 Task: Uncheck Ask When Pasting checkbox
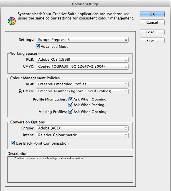click(x=70, y=105)
